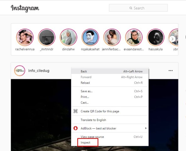View dindahw's story avatar

pos(68,37)
